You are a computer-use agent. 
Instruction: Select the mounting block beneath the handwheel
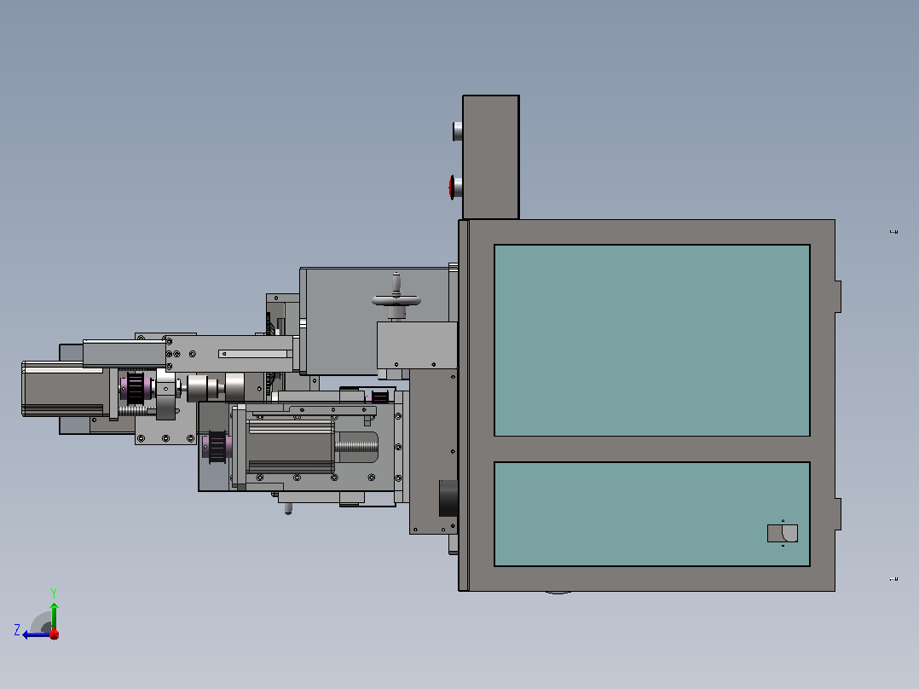(x=417, y=344)
